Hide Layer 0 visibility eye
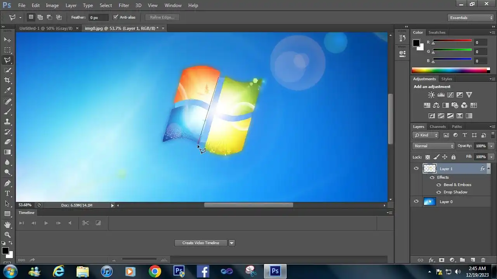 (x=416, y=201)
